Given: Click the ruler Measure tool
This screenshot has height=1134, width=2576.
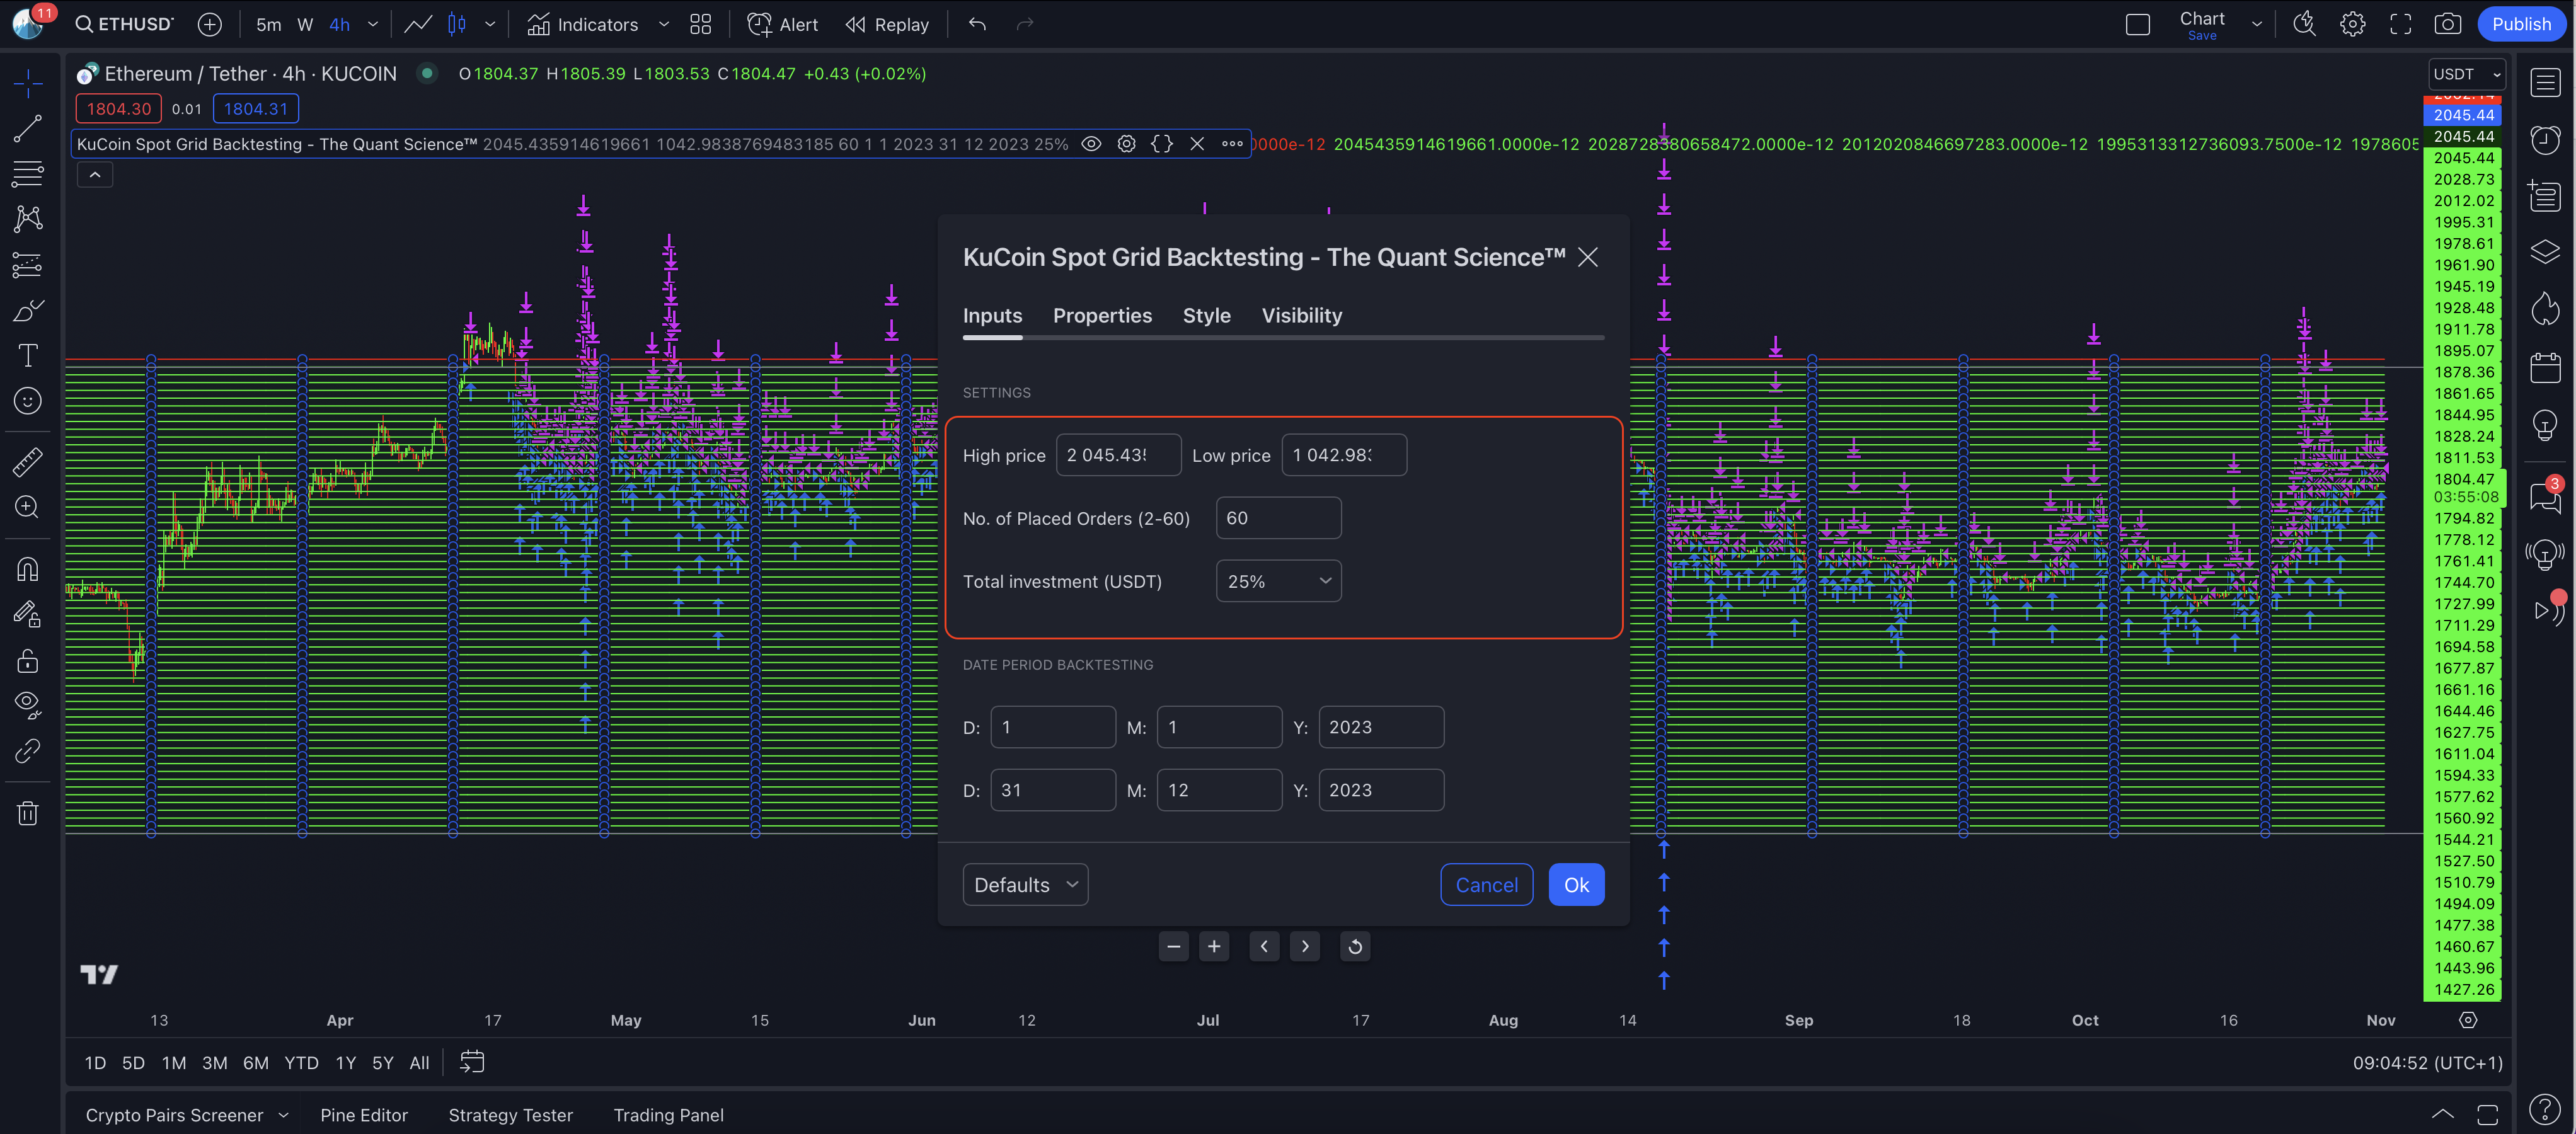Looking at the screenshot, I should 27,462.
